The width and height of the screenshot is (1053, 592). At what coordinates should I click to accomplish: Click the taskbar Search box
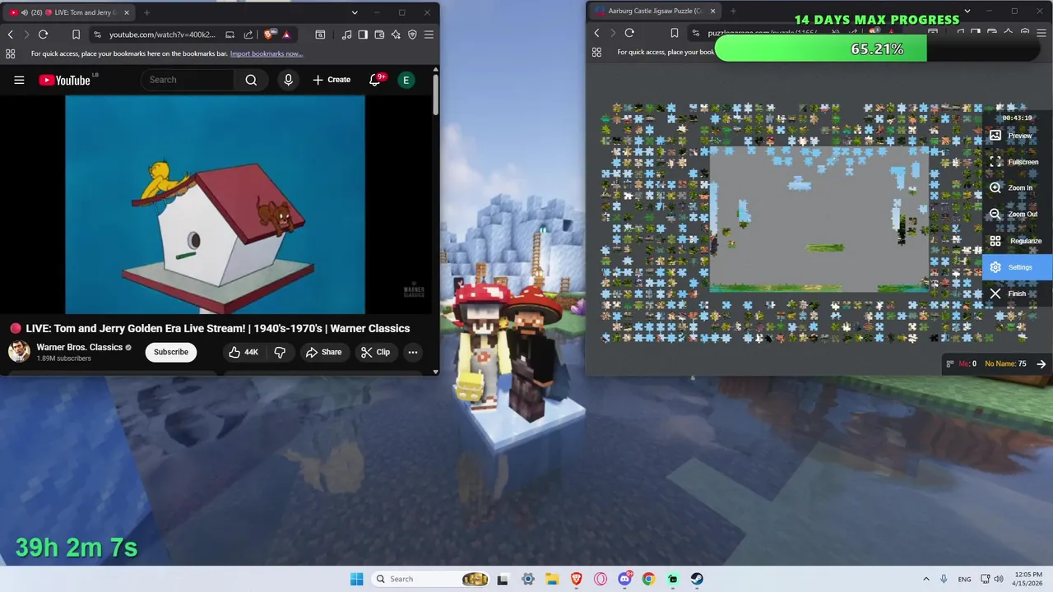tap(430, 579)
